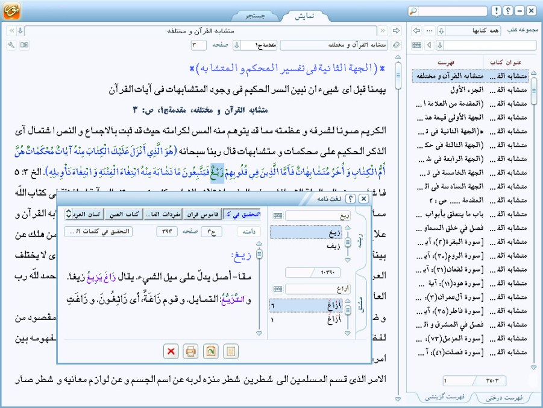Select the أَزَاغَ entry with count ٦
Image resolution: width=543 pixels, height=408 pixels.
click(306, 305)
